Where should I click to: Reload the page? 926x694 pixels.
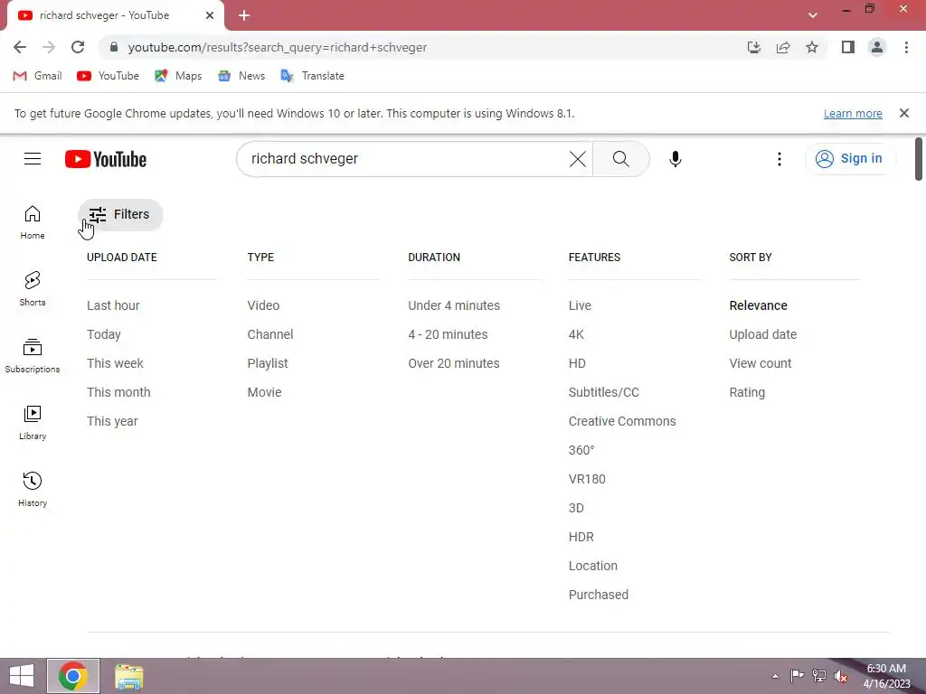tap(78, 47)
